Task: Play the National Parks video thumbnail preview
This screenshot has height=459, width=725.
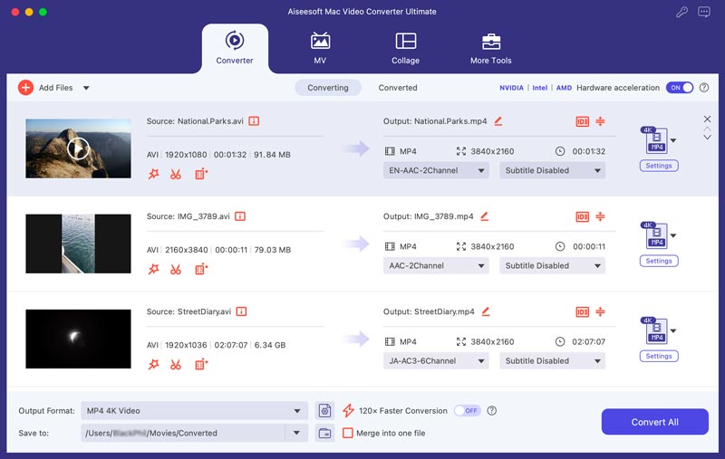Action: pyautogui.click(x=78, y=148)
